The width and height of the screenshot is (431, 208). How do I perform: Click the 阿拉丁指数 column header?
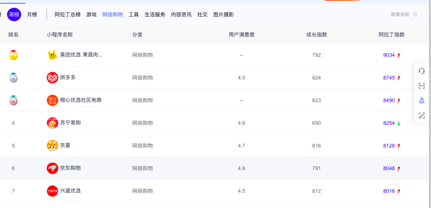tap(392, 35)
